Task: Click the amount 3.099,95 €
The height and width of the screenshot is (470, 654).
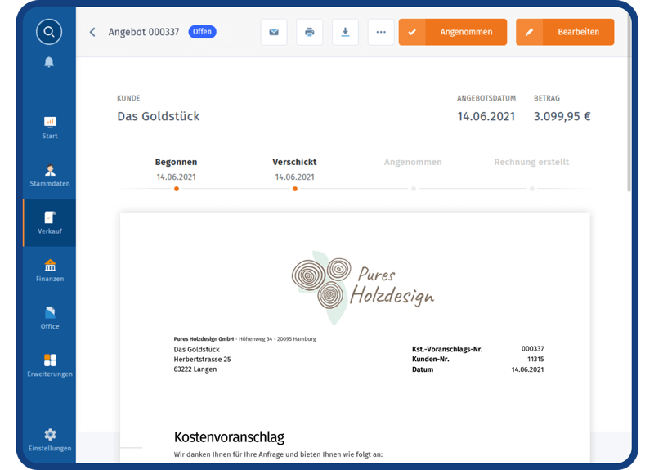Action: (562, 116)
